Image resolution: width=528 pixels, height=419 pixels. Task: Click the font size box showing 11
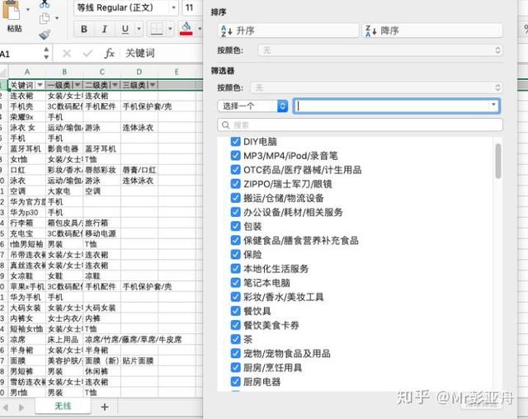(x=191, y=7)
